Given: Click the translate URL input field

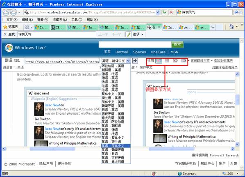Looking at the screenshot, I should (62, 61).
